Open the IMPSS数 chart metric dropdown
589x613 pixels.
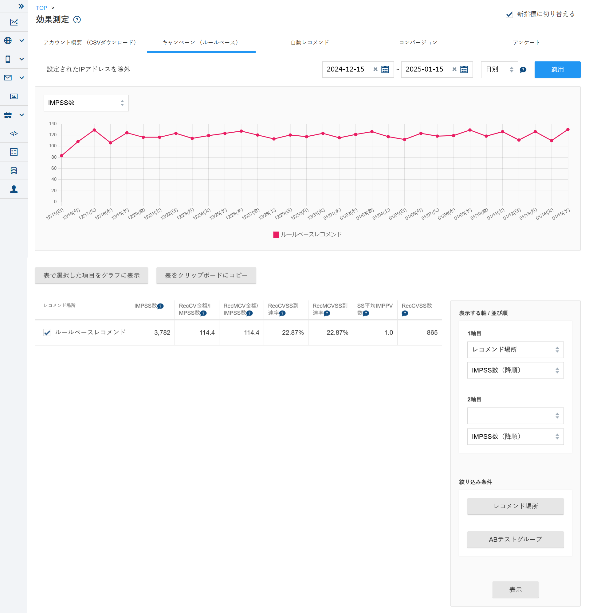86,103
